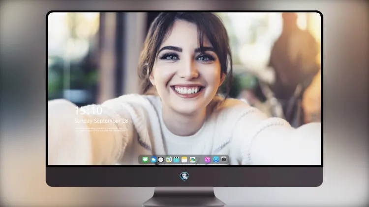Open the Clock app in the dock
Image resolution: width=369 pixels, height=207 pixels.
(161, 160)
